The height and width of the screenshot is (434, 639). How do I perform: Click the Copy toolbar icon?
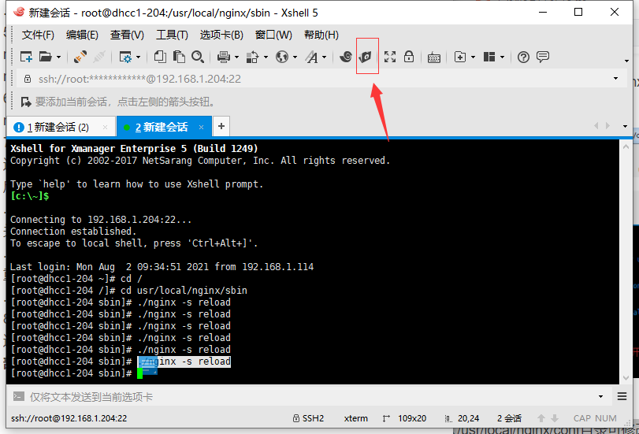pyautogui.click(x=160, y=57)
